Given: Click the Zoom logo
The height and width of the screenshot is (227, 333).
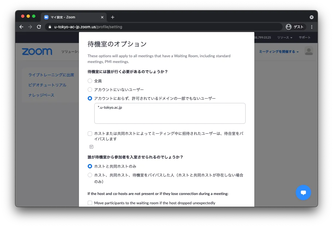Looking at the screenshot, I should coord(37,51).
